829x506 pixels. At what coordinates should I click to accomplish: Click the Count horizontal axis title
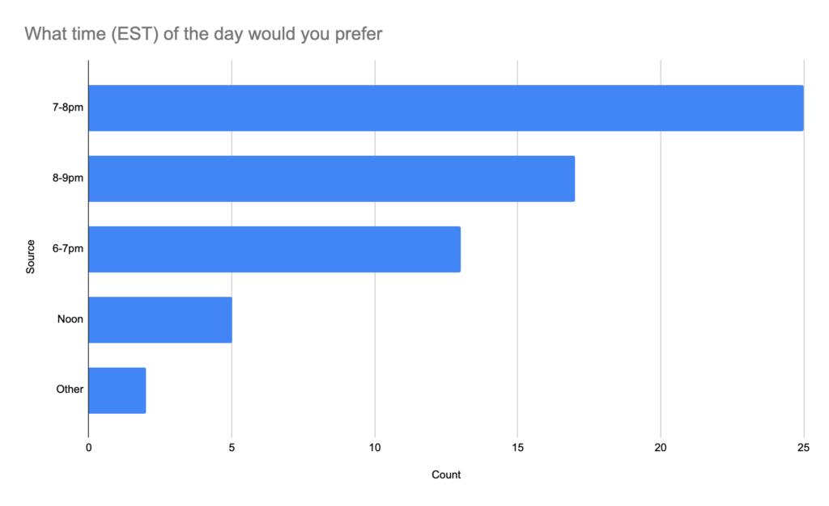pos(446,475)
